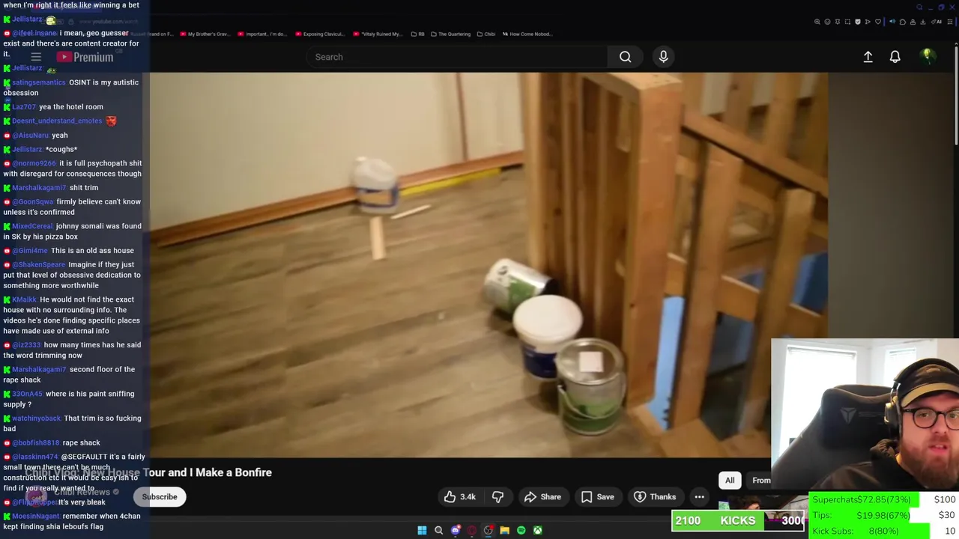This screenshot has height=539, width=959.
Task: Open the account avatar menu
Action: click(x=927, y=56)
